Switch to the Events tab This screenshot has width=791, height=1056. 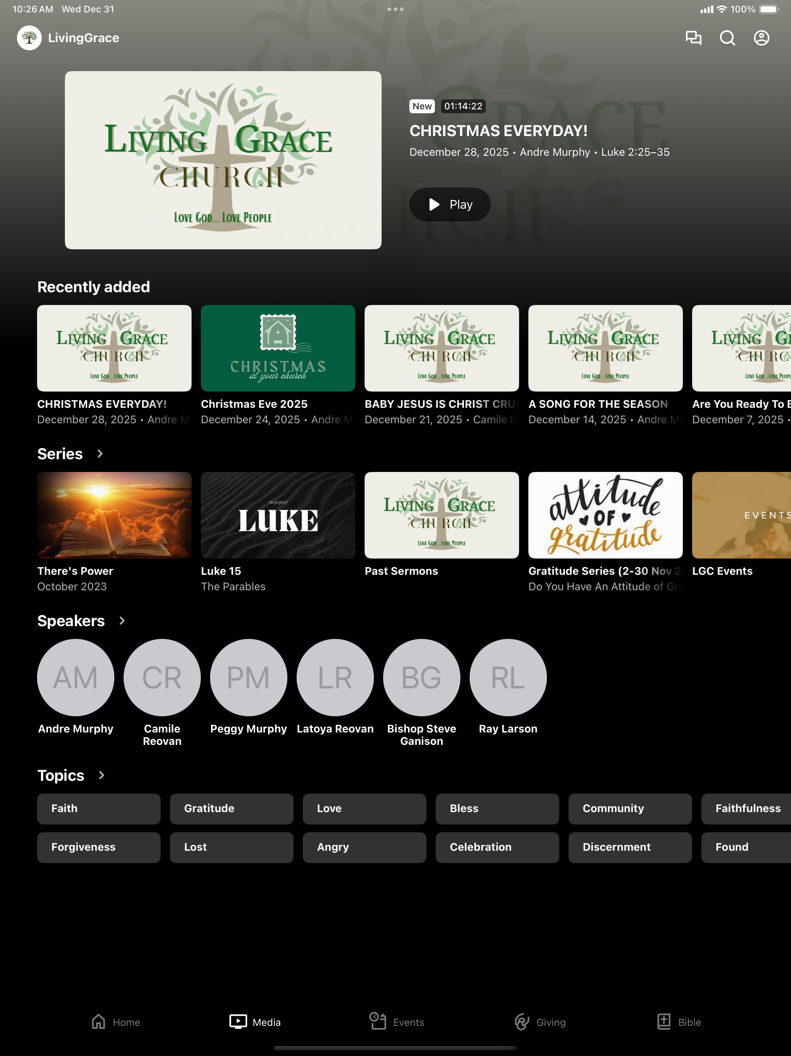click(396, 1022)
